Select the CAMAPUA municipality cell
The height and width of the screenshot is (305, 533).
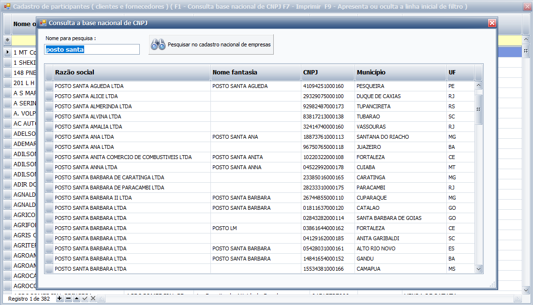click(400, 269)
